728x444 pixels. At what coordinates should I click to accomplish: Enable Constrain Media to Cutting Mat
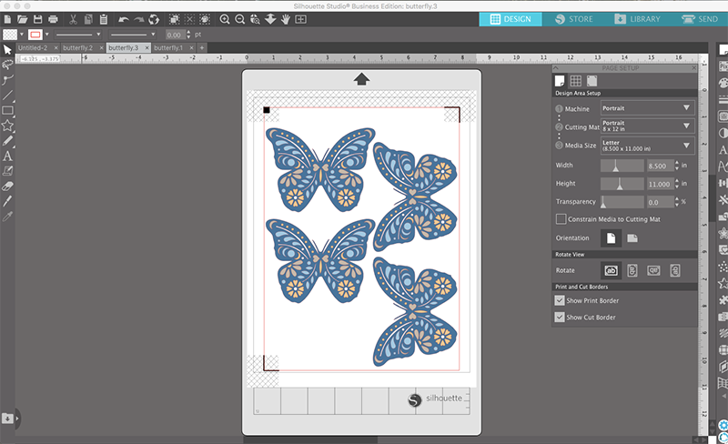pyautogui.click(x=561, y=219)
